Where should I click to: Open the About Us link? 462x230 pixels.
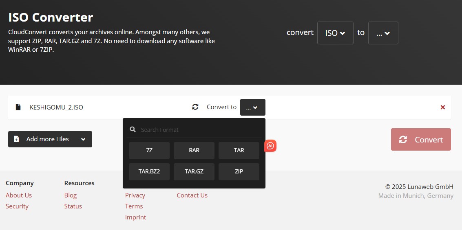click(19, 195)
